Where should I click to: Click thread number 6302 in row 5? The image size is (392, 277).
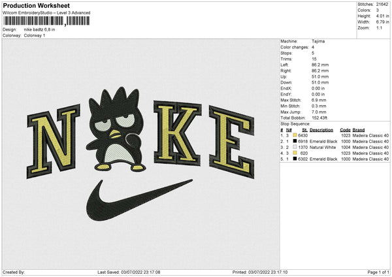[302, 159]
